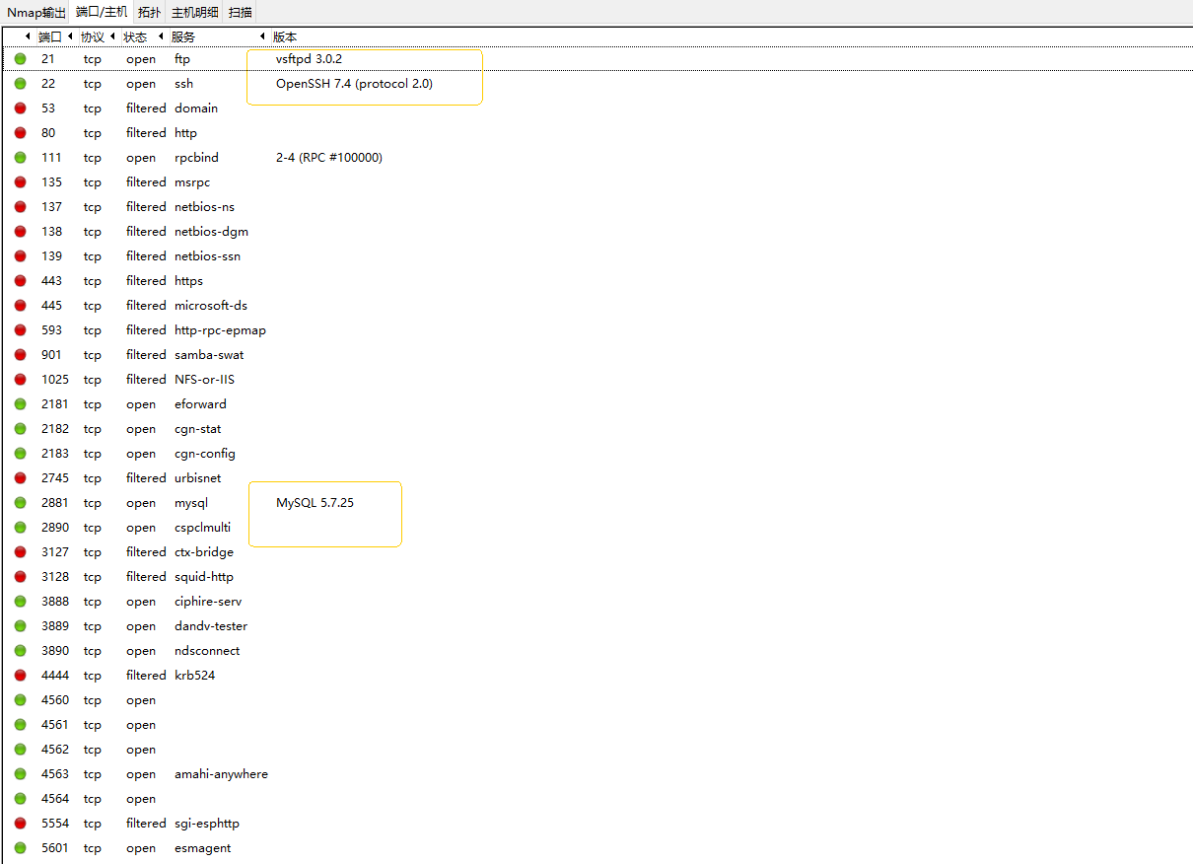Click the samba-swat service name

(209, 355)
